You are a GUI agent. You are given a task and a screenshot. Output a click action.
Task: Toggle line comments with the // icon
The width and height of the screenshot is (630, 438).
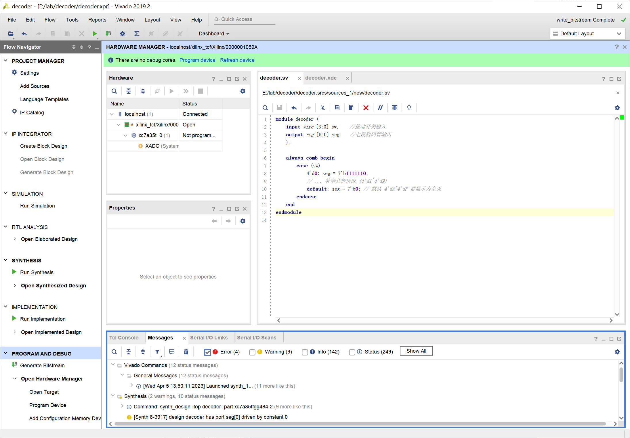coord(380,108)
